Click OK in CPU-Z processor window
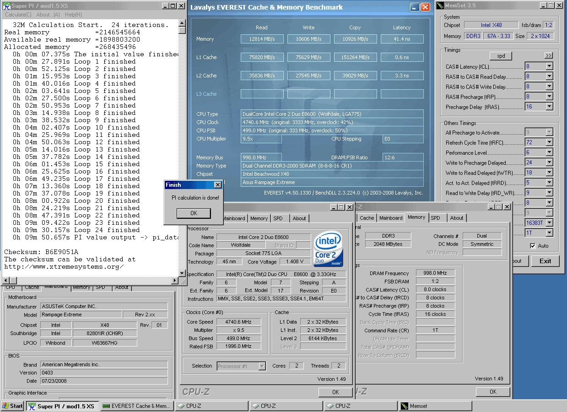The image size is (567, 412). point(335,392)
